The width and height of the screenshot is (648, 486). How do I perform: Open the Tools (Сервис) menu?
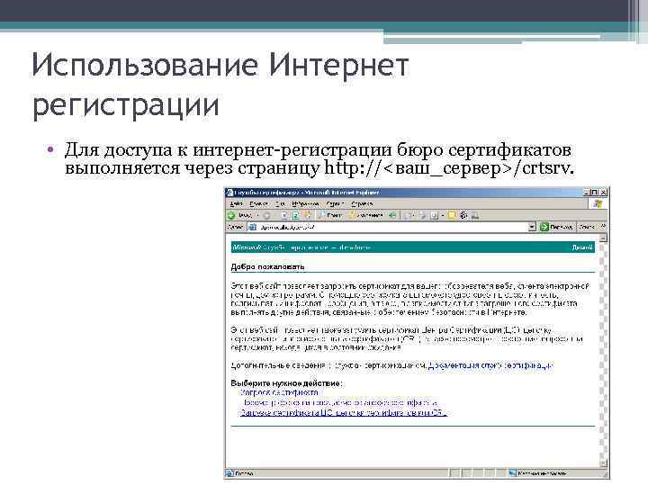pos(335,204)
